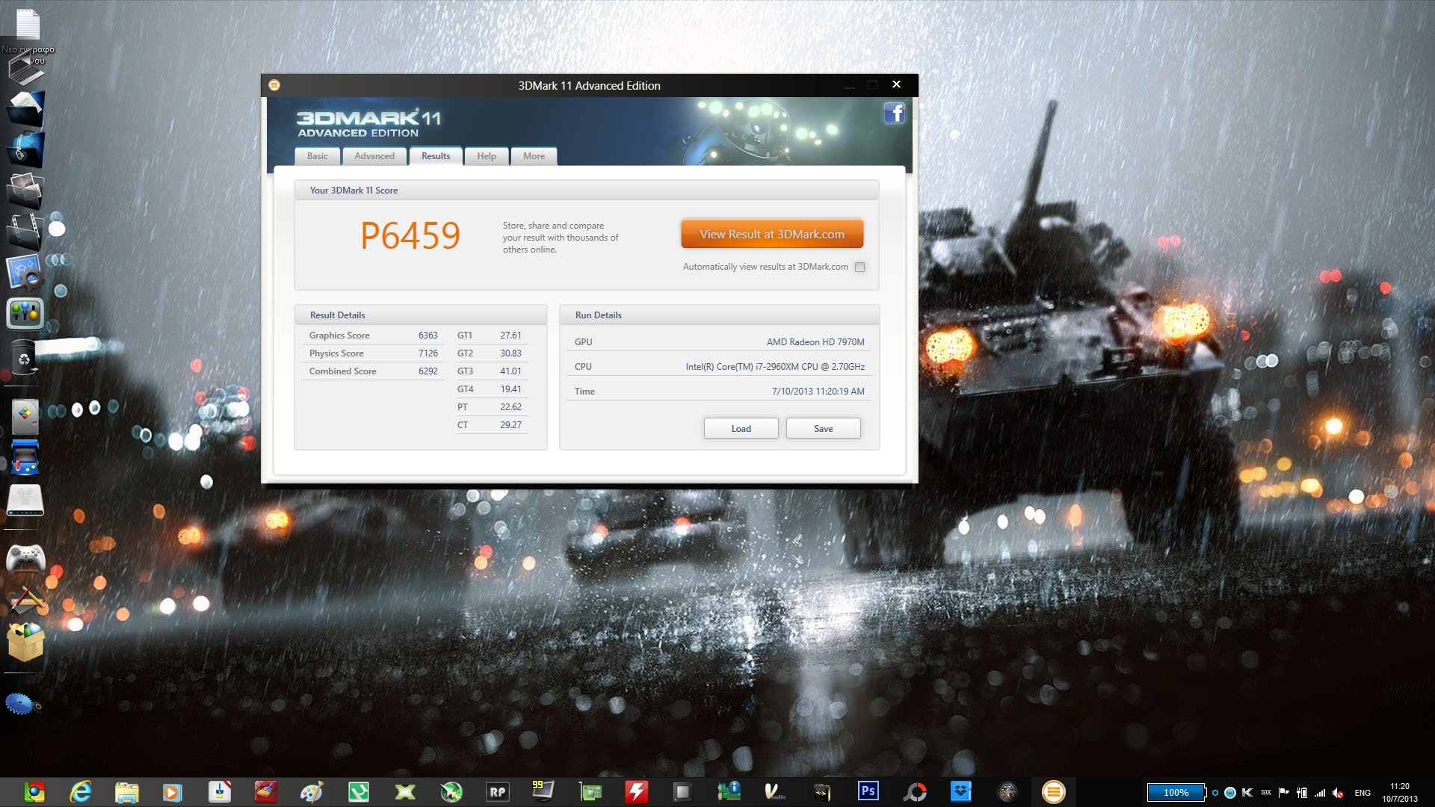Screen dimensions: 1435x807
Task: Select the Results tab
Action: [436, 156]
